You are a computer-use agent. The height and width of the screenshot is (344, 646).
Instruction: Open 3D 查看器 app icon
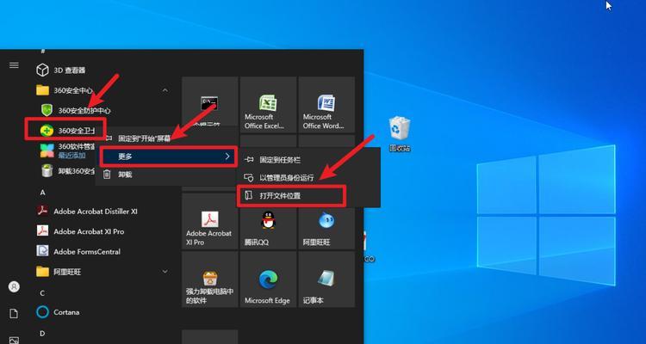click(x=42, y=70)
